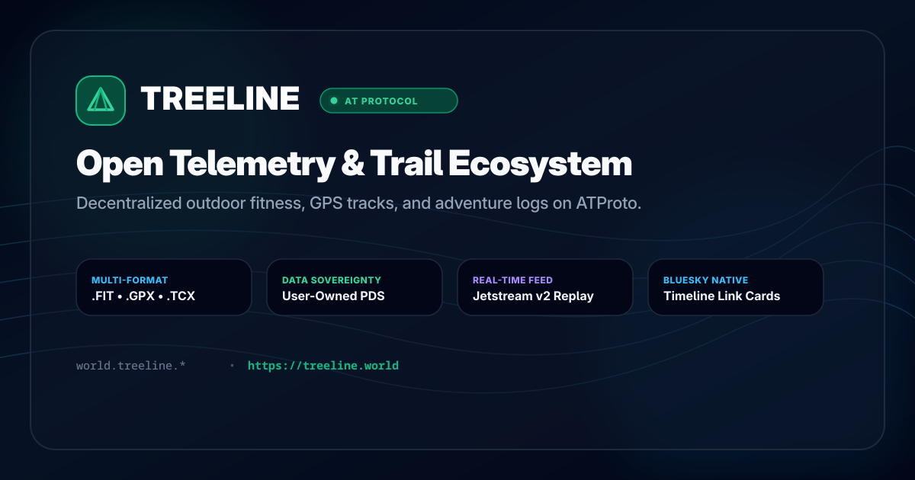Click the heading "Open Telemetry & Trail Ecosystem"
Screen dimensions: 915x480
[355, 165]
